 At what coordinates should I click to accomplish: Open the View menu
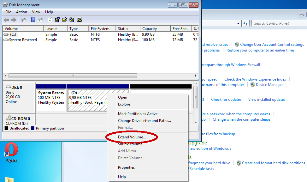[x=36, y=12]
